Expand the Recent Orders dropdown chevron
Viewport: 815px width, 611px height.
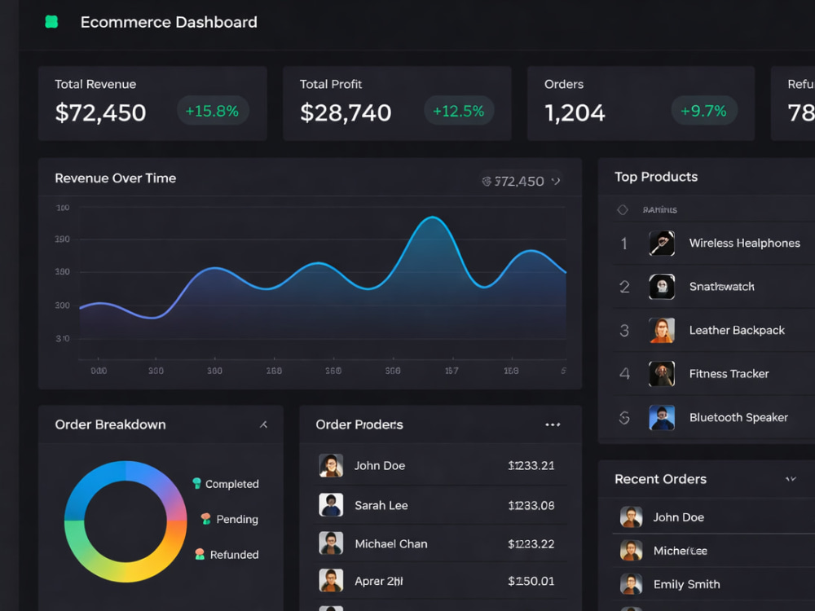pos(791,479)
